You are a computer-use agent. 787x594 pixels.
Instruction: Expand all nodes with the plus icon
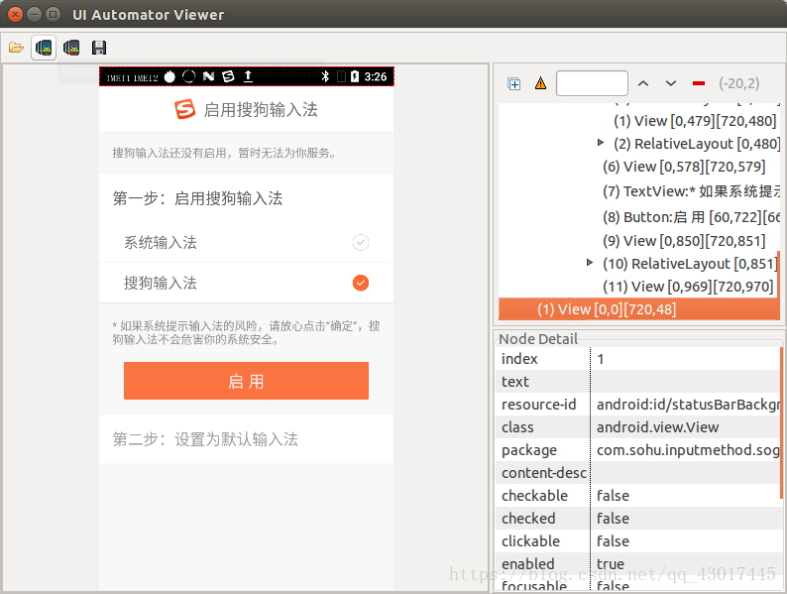pos(514,84)
